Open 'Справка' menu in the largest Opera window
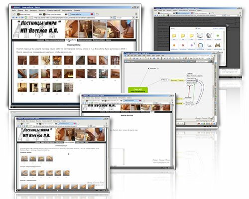 pos(77,10)
